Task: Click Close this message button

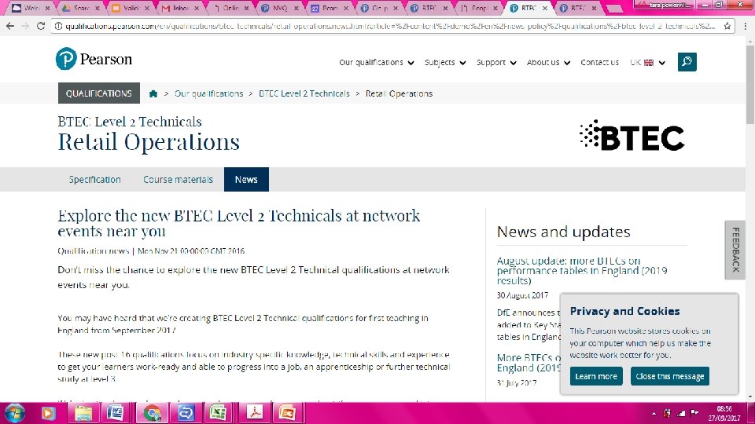Action: [670, 376]
